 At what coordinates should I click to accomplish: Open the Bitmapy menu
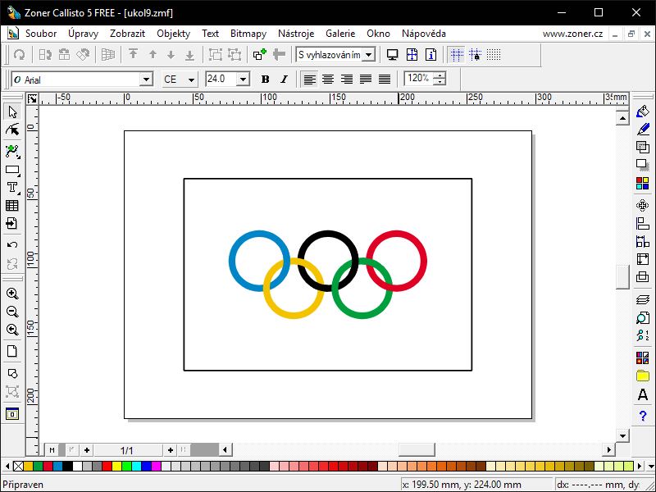coord(248,34)
